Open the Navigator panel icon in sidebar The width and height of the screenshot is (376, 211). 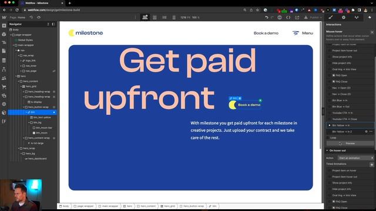click(4, 43)
